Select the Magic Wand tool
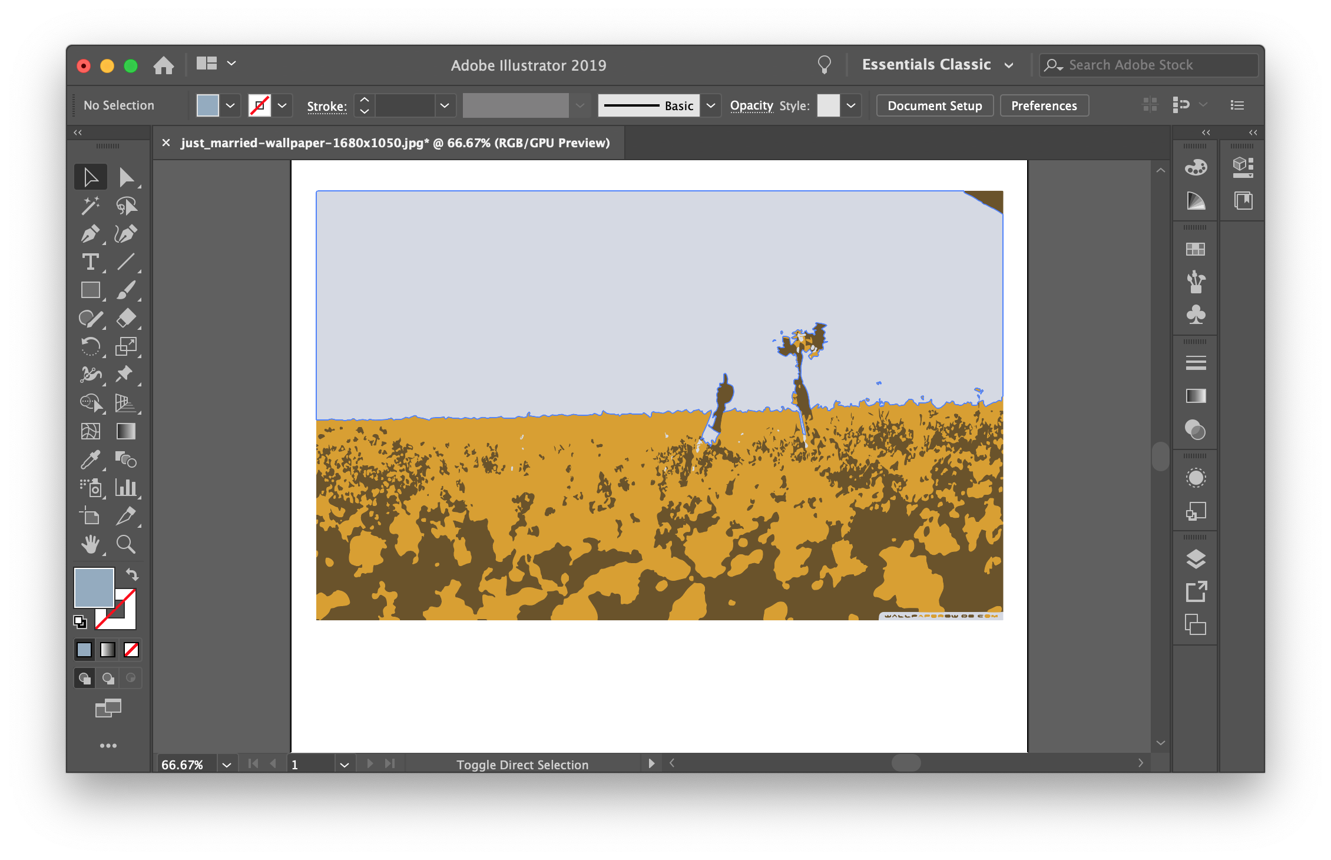Image resolution: width=1331 pixels, height=860 pixels. pos(90,206)
